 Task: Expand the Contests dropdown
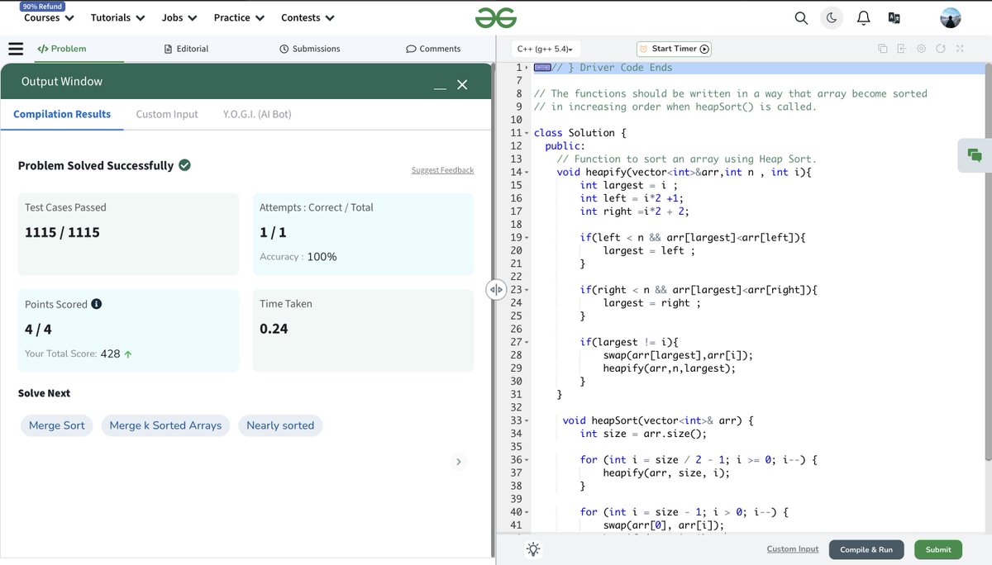click(x=308, y=17)
